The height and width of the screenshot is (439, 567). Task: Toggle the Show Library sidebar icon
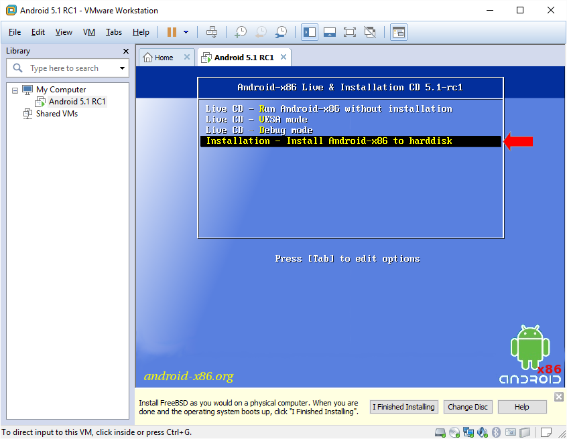pyautogui.click(x=310, y=32)
